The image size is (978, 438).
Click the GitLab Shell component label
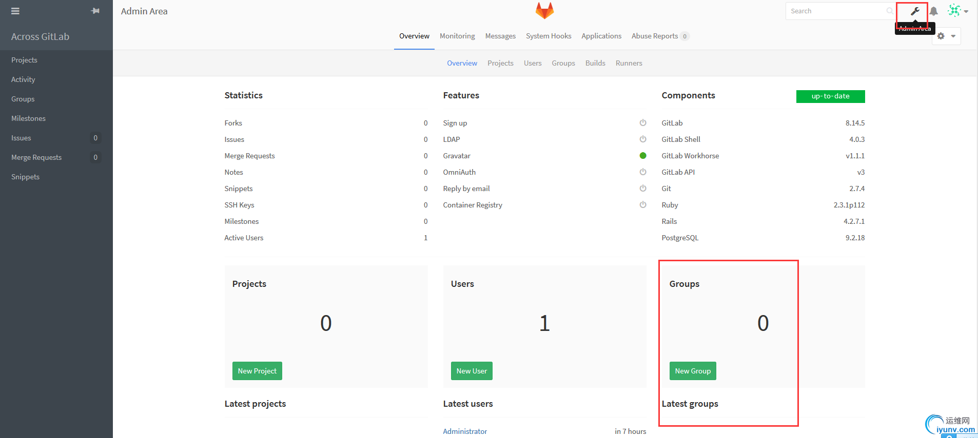pyautogui.click(x=681, y=139)
